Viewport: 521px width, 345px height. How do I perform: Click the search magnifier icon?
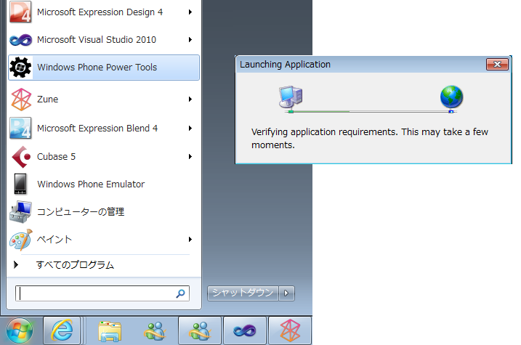pos(180,293)
